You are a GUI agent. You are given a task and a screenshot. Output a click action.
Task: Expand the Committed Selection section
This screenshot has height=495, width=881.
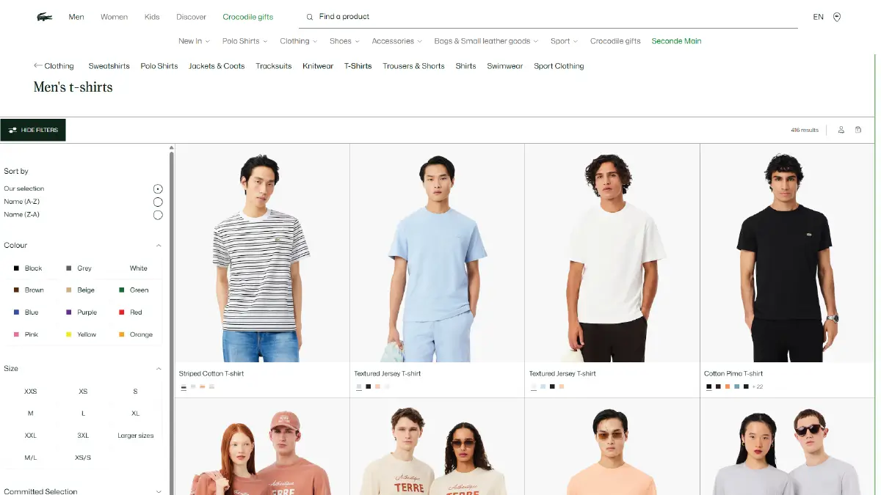coord(159,491)
